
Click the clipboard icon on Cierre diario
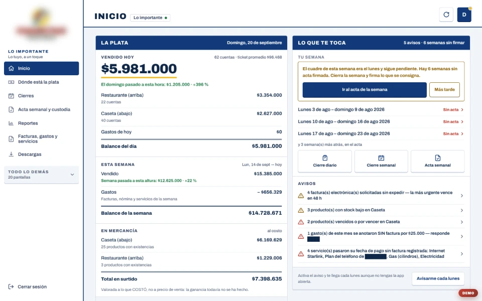(325, 158)
